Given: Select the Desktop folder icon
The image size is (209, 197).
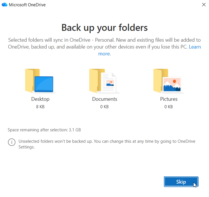Looking at the screenshot, I should (40, 81).
